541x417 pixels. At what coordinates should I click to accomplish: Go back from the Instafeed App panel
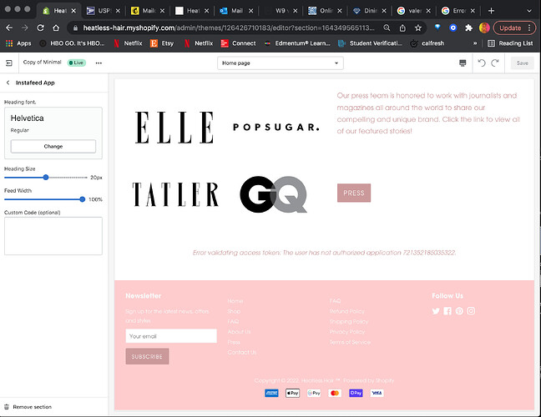8,83
